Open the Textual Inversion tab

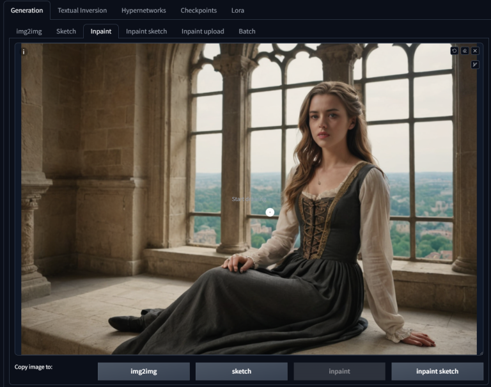click(x=82, y=10)
